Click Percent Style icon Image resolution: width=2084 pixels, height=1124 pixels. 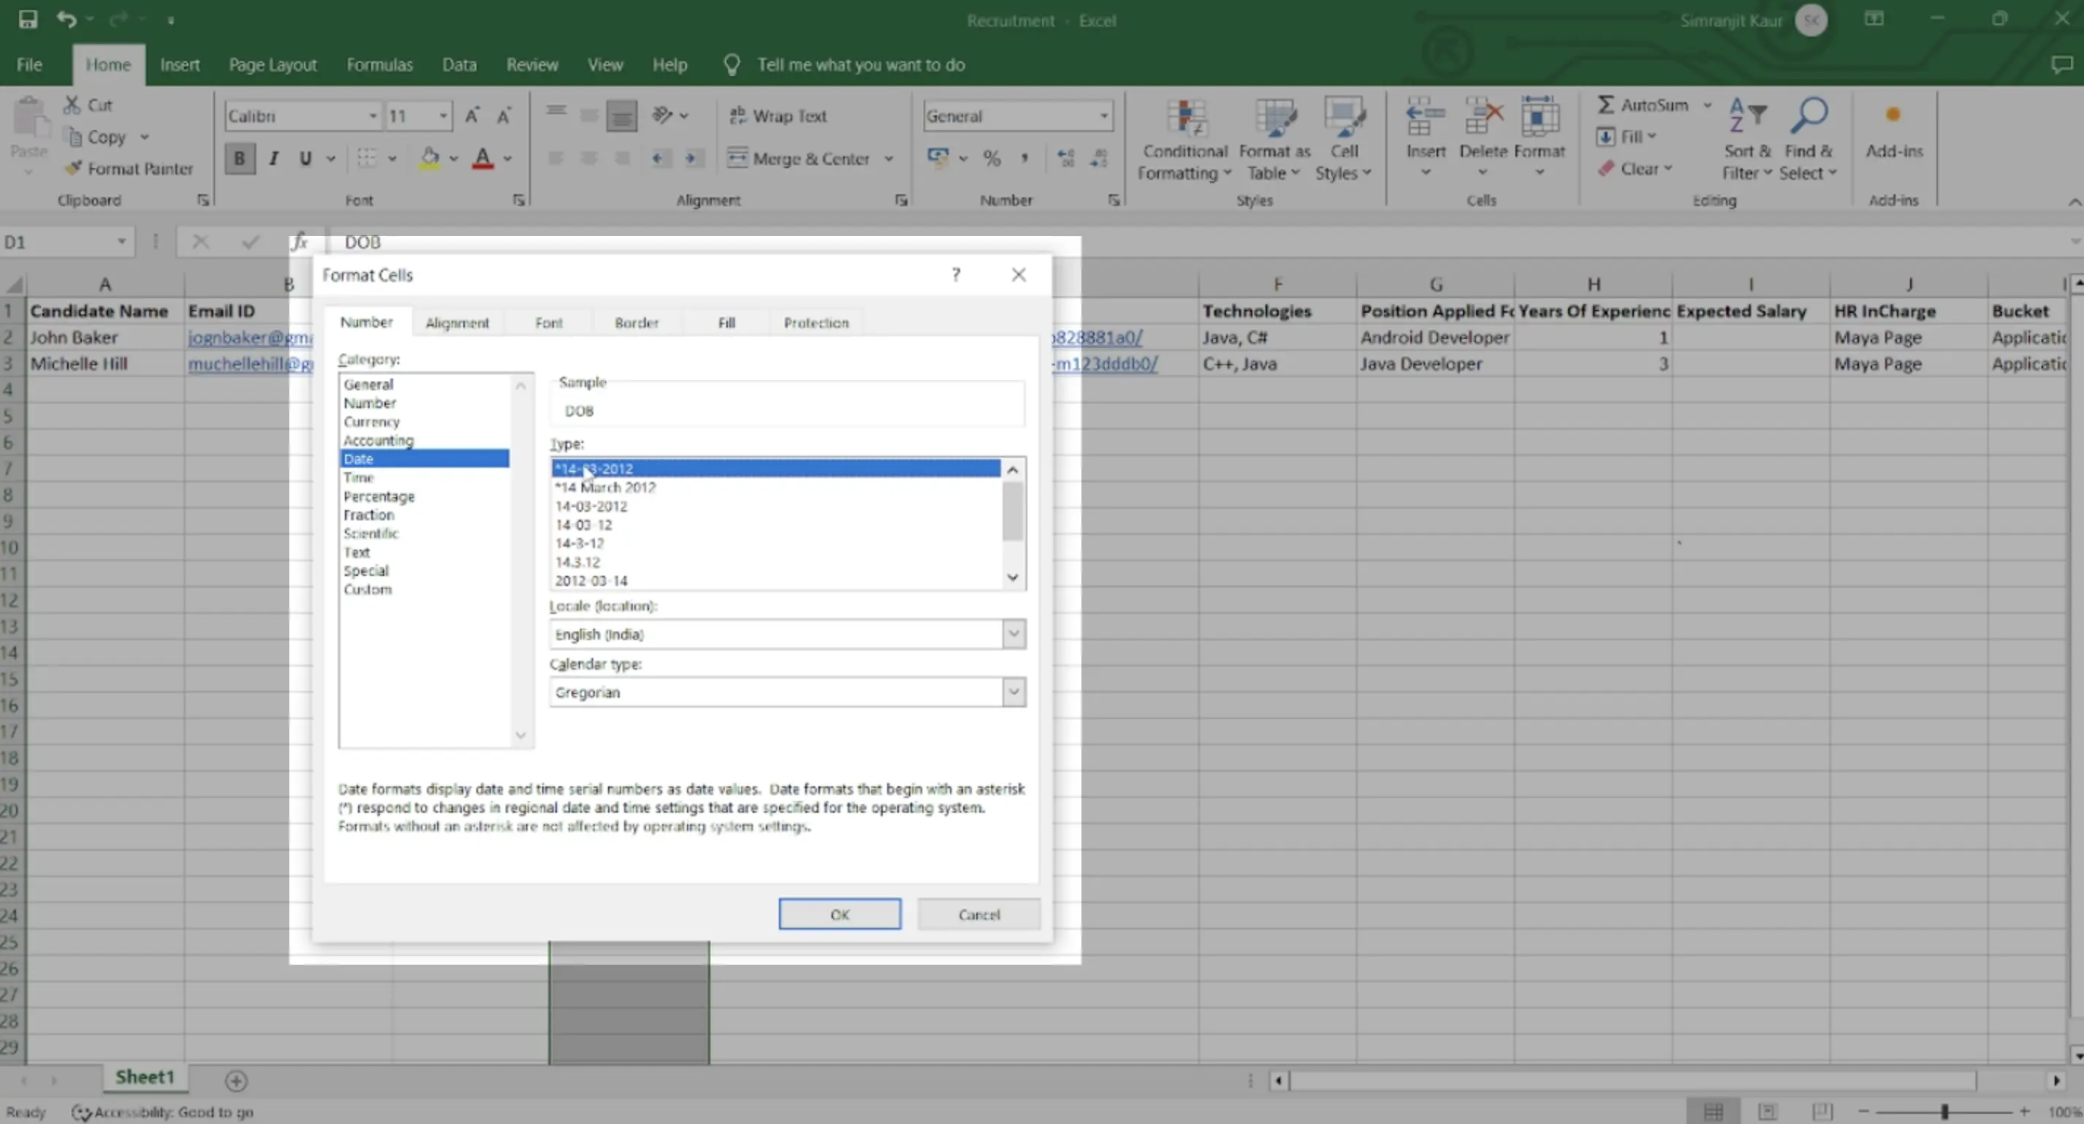point(992,158)
